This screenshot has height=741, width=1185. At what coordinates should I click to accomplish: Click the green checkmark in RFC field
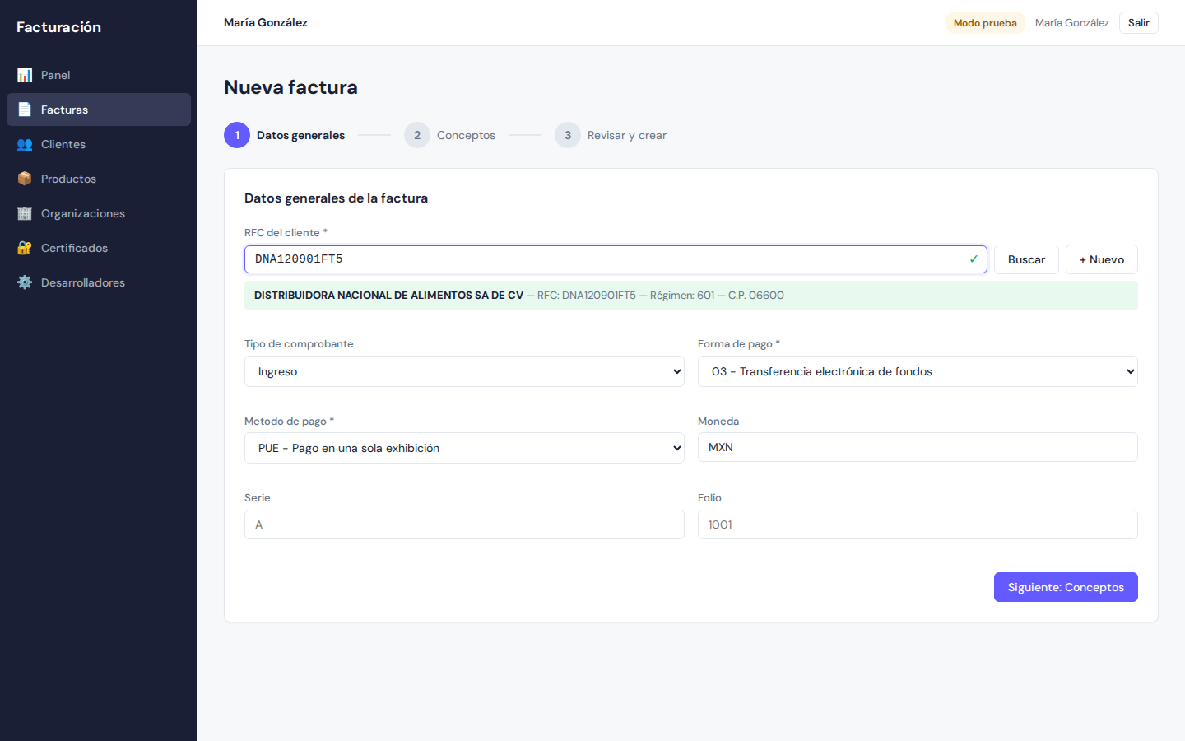[974, 259]
